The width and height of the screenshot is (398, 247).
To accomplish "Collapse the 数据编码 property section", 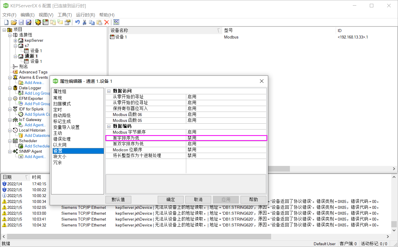I will point(109,126).
